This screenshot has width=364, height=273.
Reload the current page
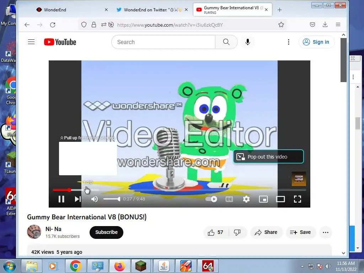(x=53, y=25)
